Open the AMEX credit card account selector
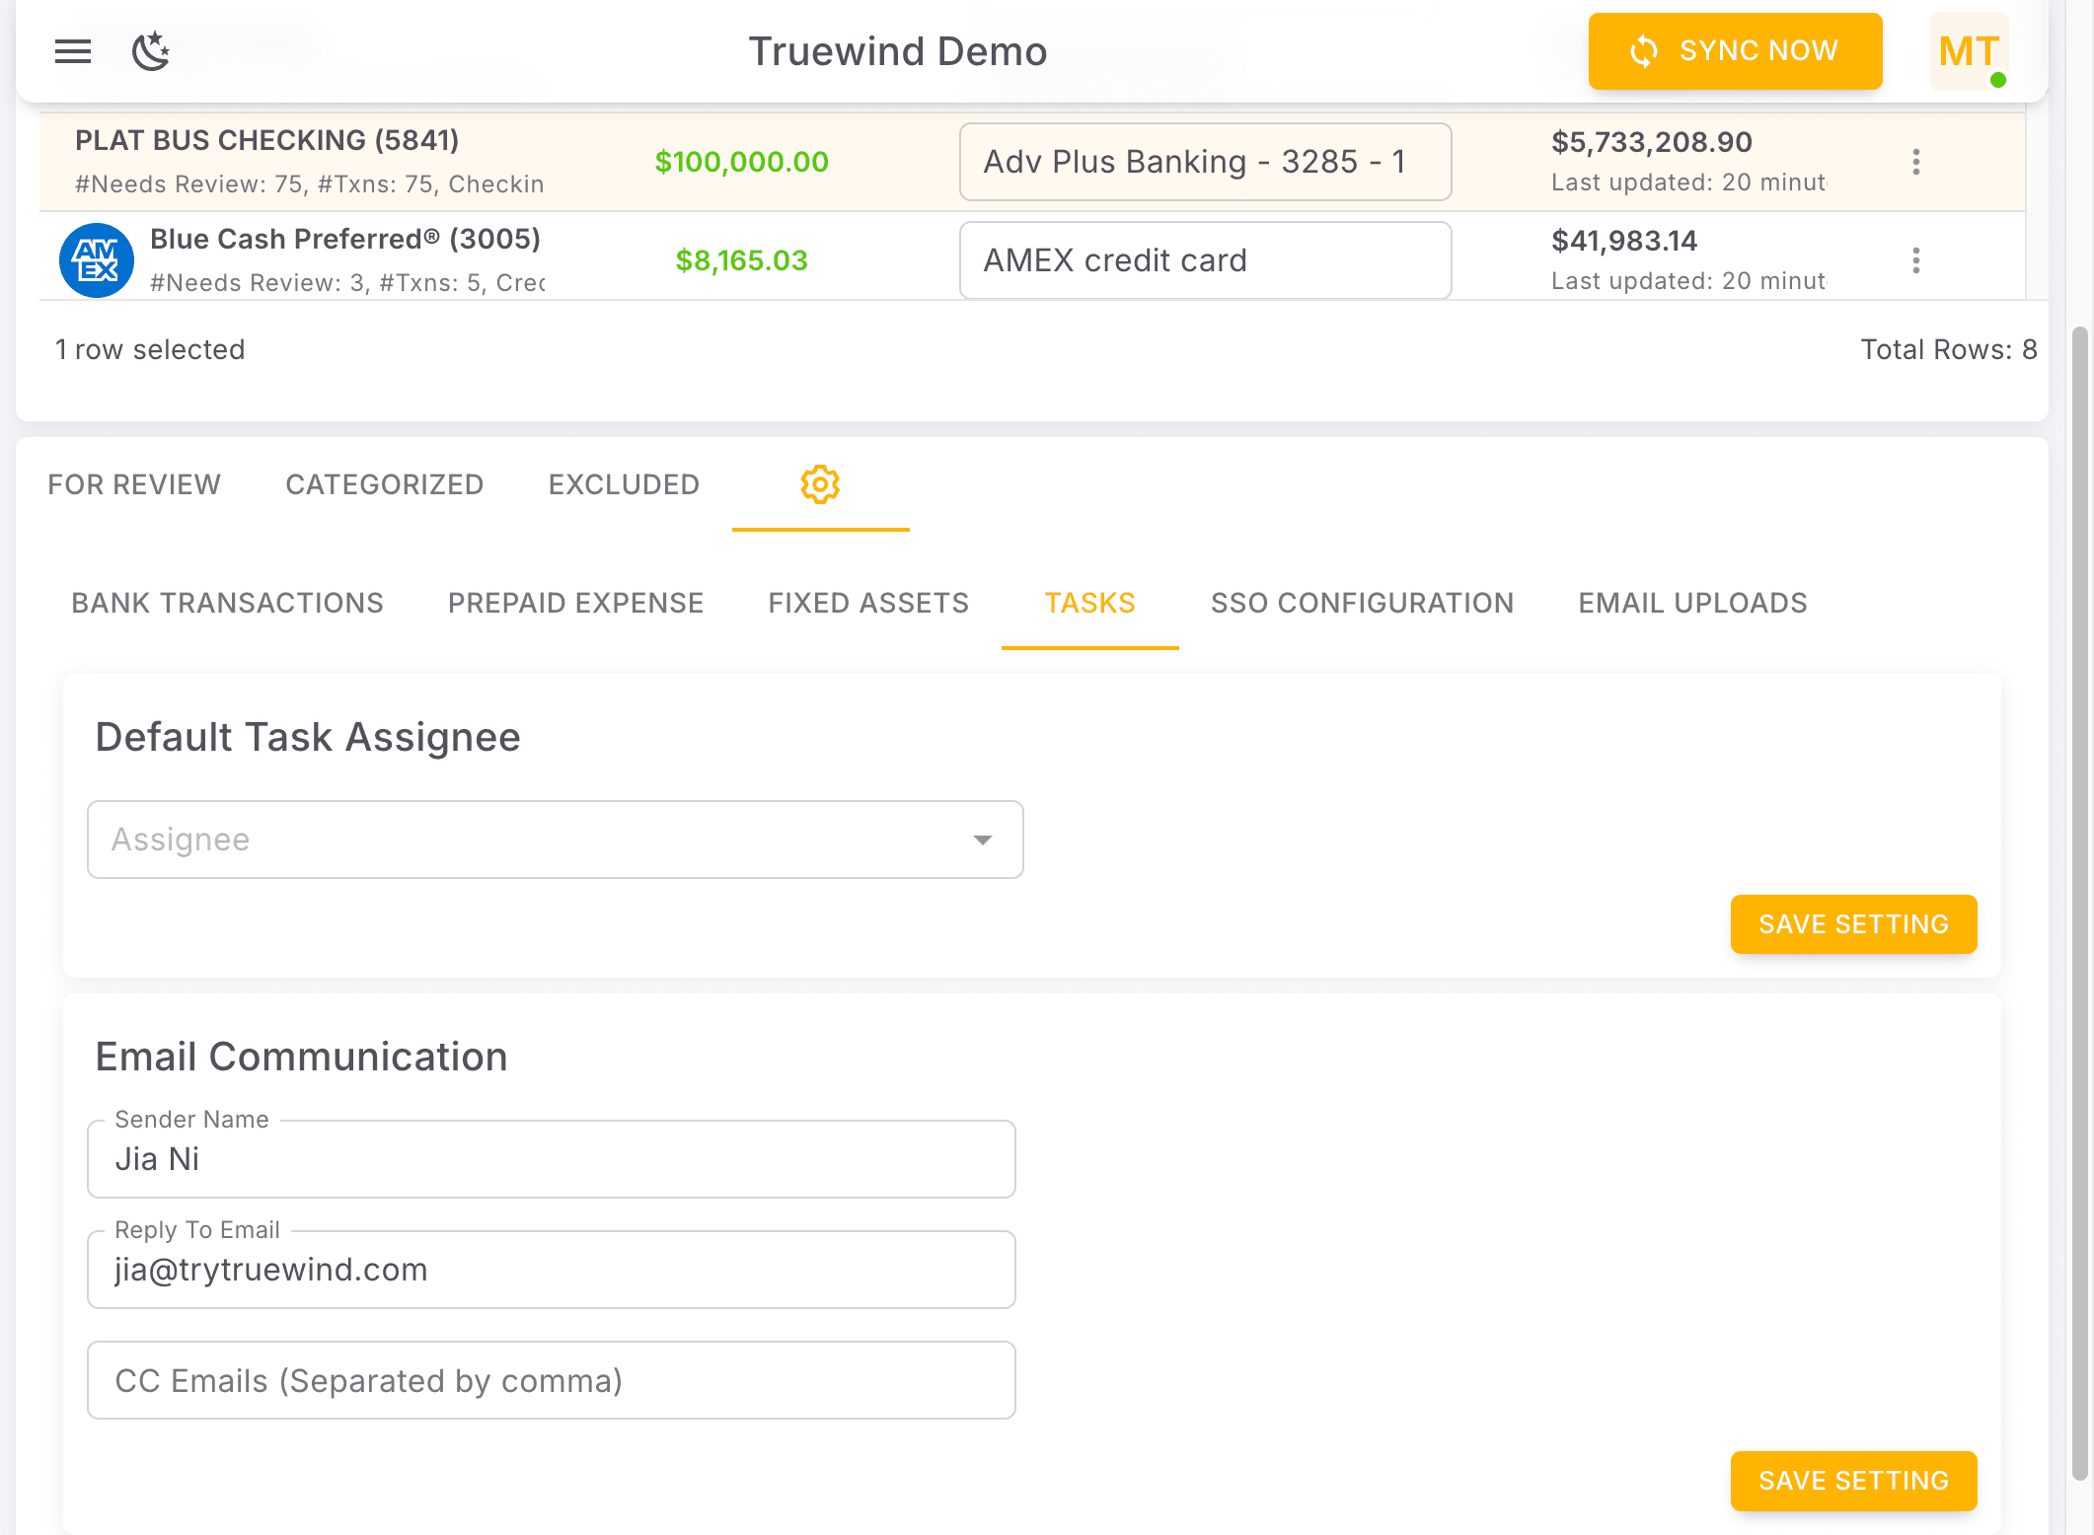 point(1204,259)
